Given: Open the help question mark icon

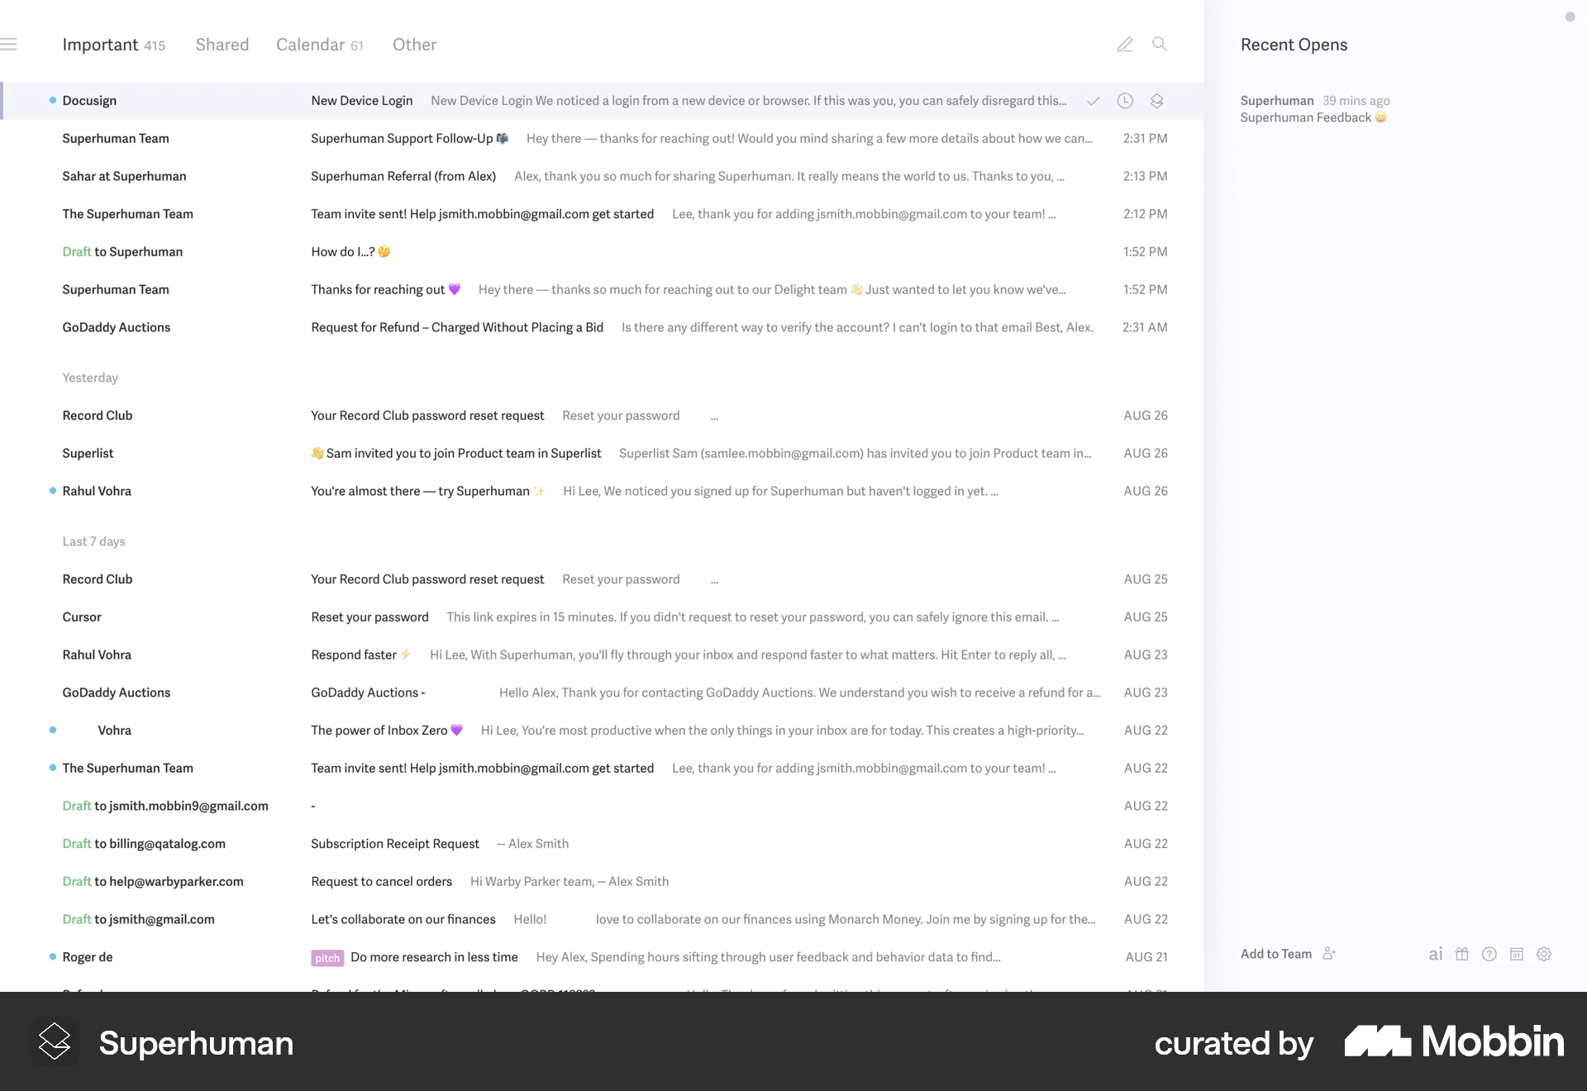Looking at the screenshot, I should pyautogui.click(x=1489, y=954).
